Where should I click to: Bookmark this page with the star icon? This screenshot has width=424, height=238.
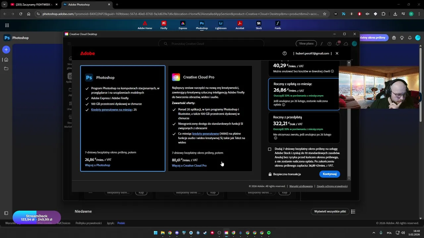[x=325, y=14]
